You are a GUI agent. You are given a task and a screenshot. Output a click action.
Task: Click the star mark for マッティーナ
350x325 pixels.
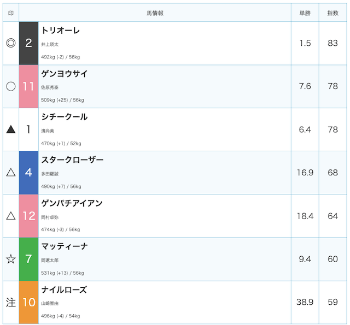[11, 259]
